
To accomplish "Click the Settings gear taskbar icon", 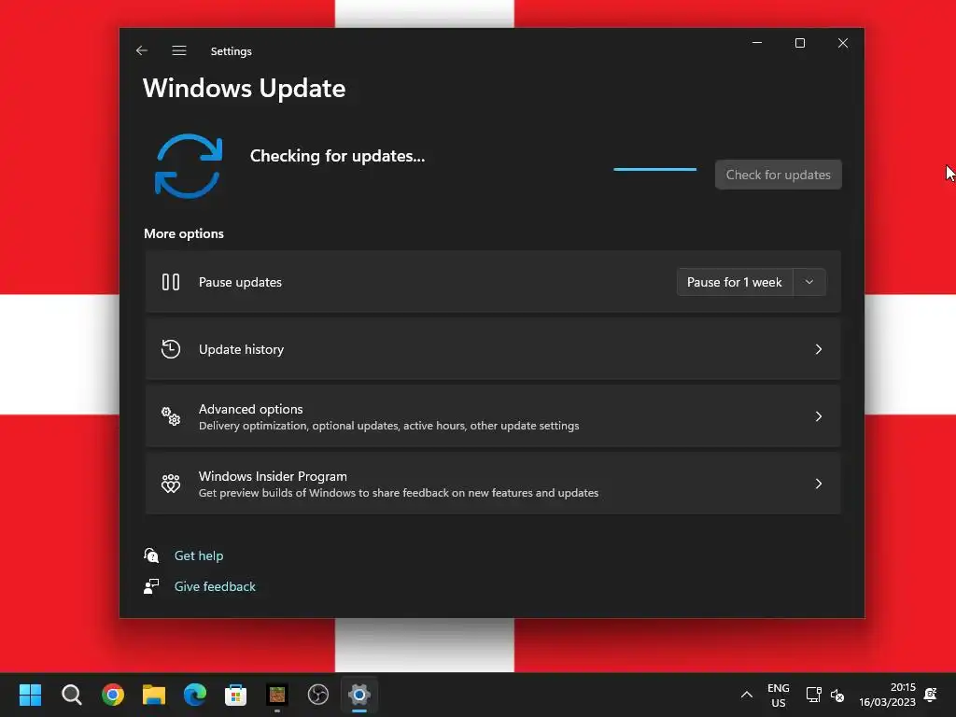I will point(359,695).
